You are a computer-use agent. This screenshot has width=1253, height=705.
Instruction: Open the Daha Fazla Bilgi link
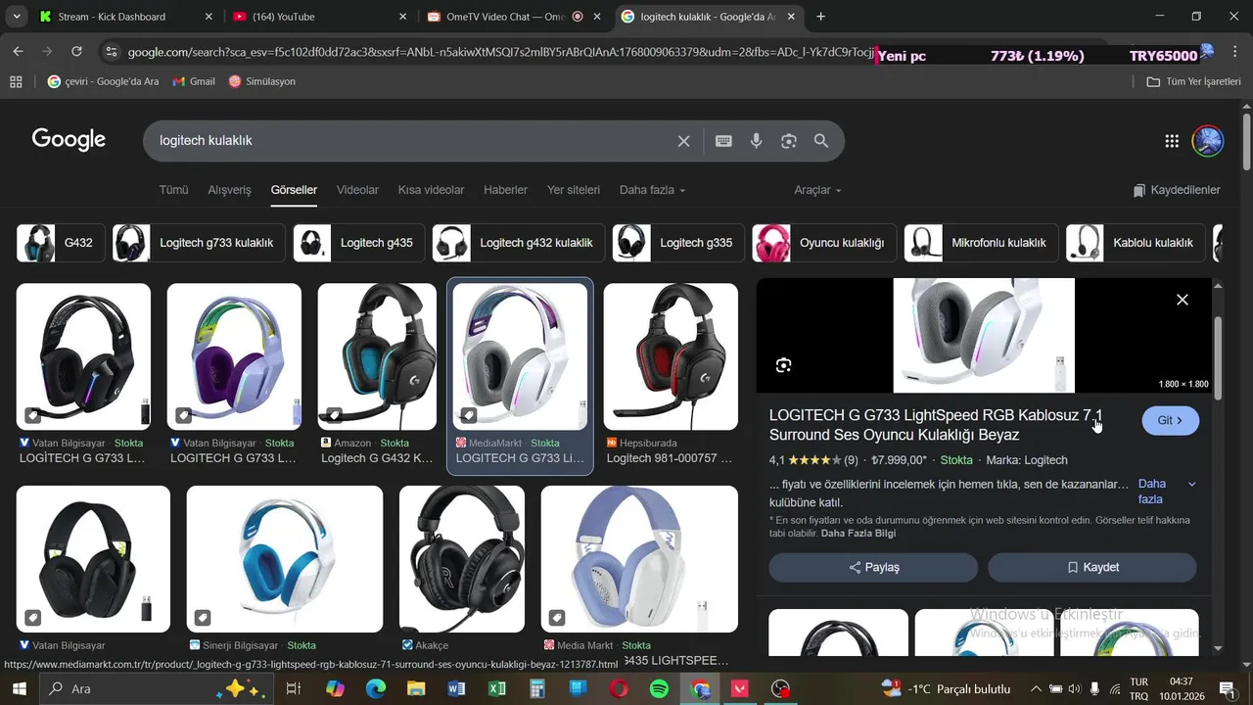pyautogui.click(x=859, y=534)
